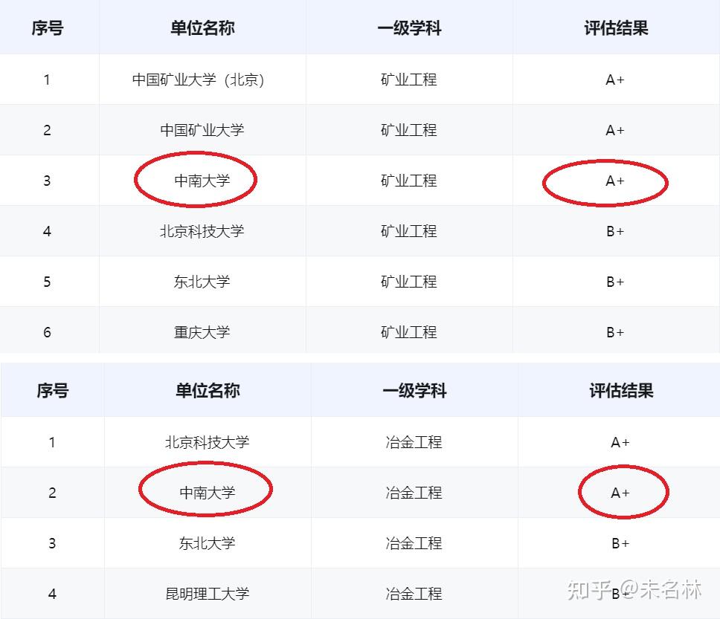The width and height of the screenshot is (720, 619).
Task: Select 重庆大学 in the 矿业工程 table
Action: click(x=202, y=332)
